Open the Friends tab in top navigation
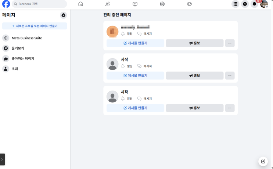The height and width of the screenshot is (169, 273). click(x=108, y=4)
